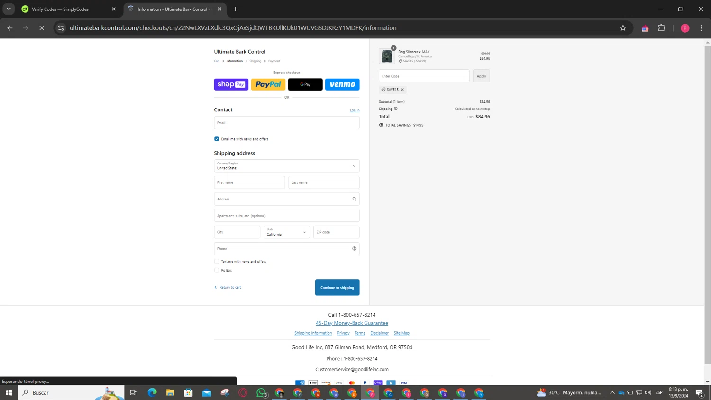Open the State dropdown showing California

[x=287, y=232]
